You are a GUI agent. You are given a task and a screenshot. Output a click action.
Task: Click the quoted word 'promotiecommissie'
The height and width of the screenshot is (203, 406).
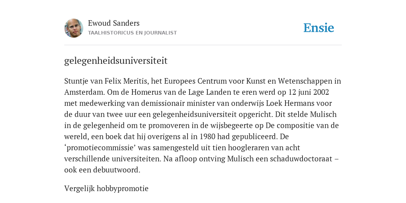coord(100,148)
